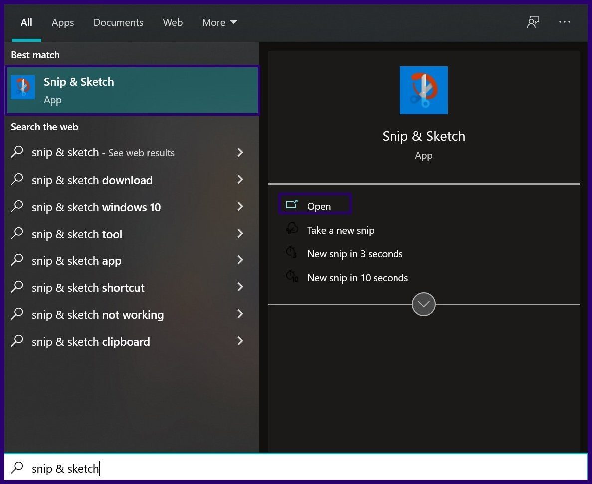Click the feedback person icon

[x=533, y=22]
